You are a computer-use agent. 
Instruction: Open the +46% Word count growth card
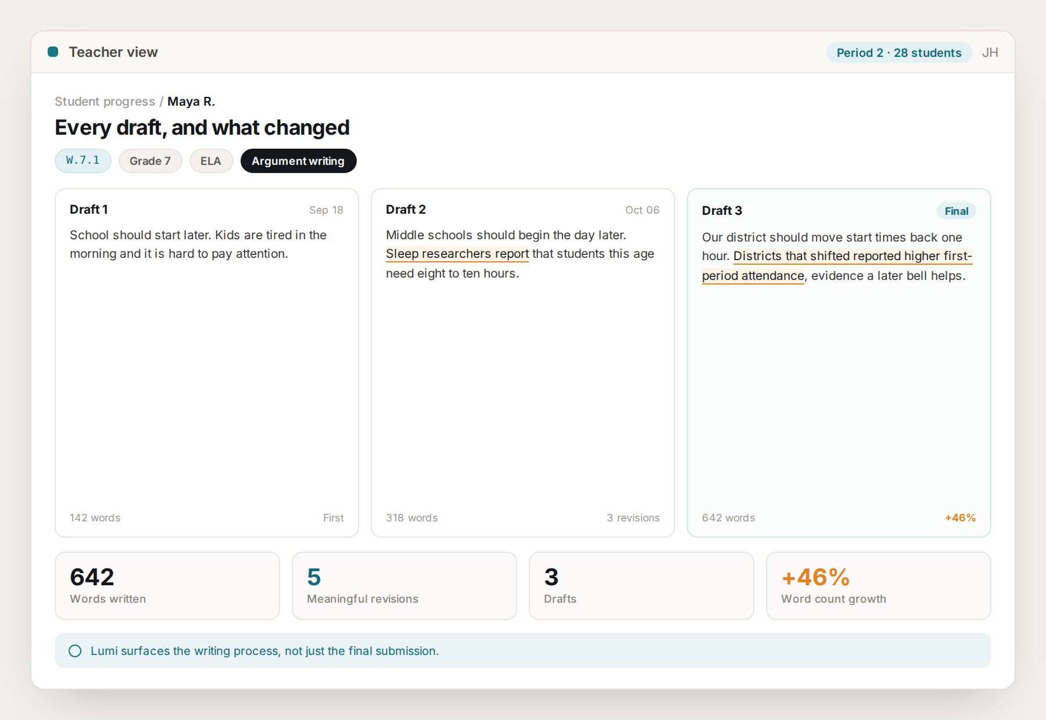point(879,586)
